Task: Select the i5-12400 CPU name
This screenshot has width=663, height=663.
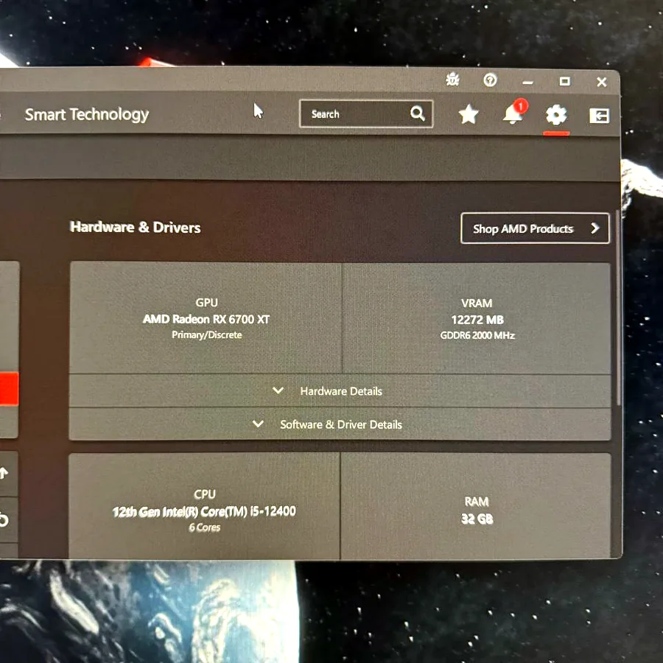Action: (204, 512)
